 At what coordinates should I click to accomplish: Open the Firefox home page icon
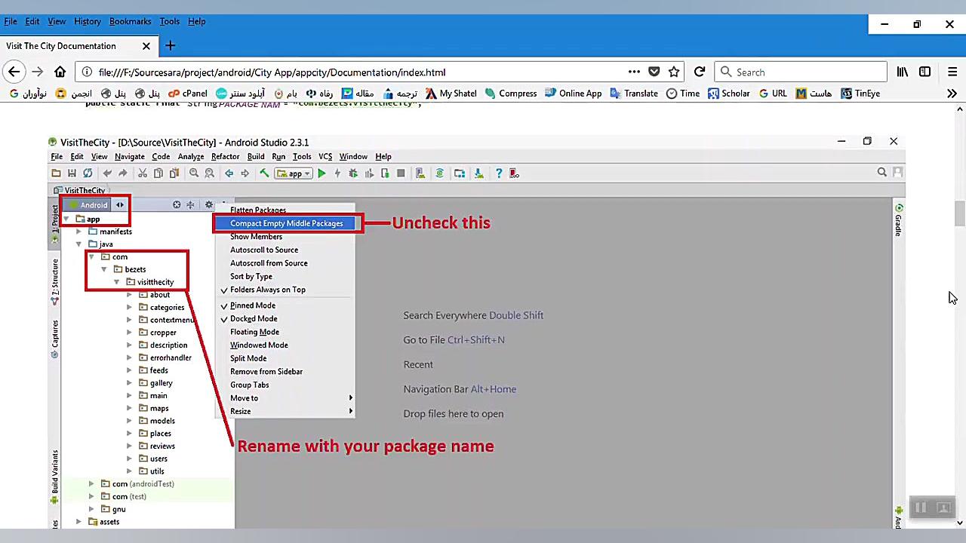point(60,72)
